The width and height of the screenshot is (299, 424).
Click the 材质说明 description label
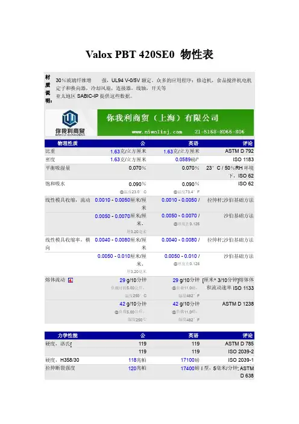coord(48,89)
